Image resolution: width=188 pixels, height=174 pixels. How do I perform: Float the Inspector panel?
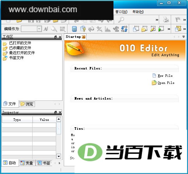click(56, 112)
